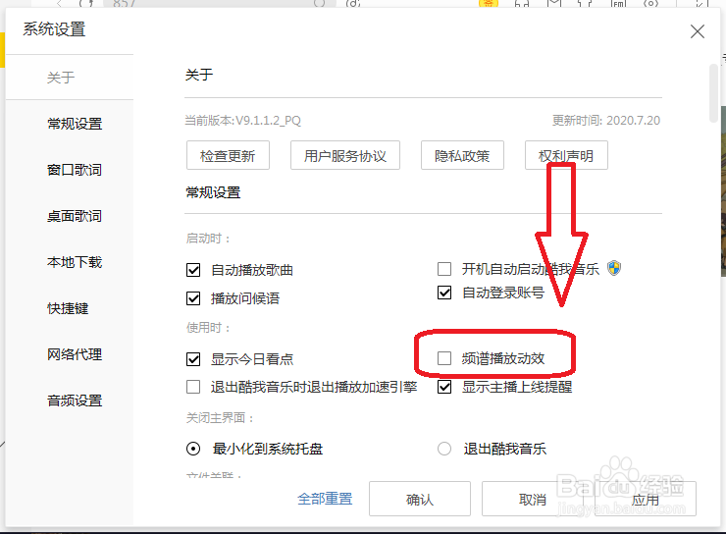Select 退出酷我音乐 radio option
The image size is (726, 534).
point(444,449)
